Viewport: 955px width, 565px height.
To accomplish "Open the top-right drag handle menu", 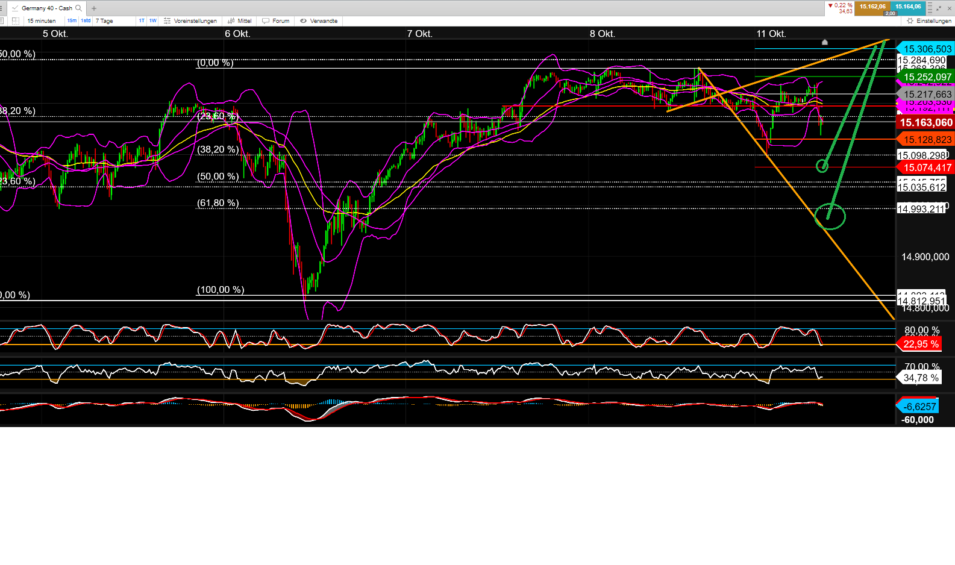I will pyautogui.click(x=930, y=8).
